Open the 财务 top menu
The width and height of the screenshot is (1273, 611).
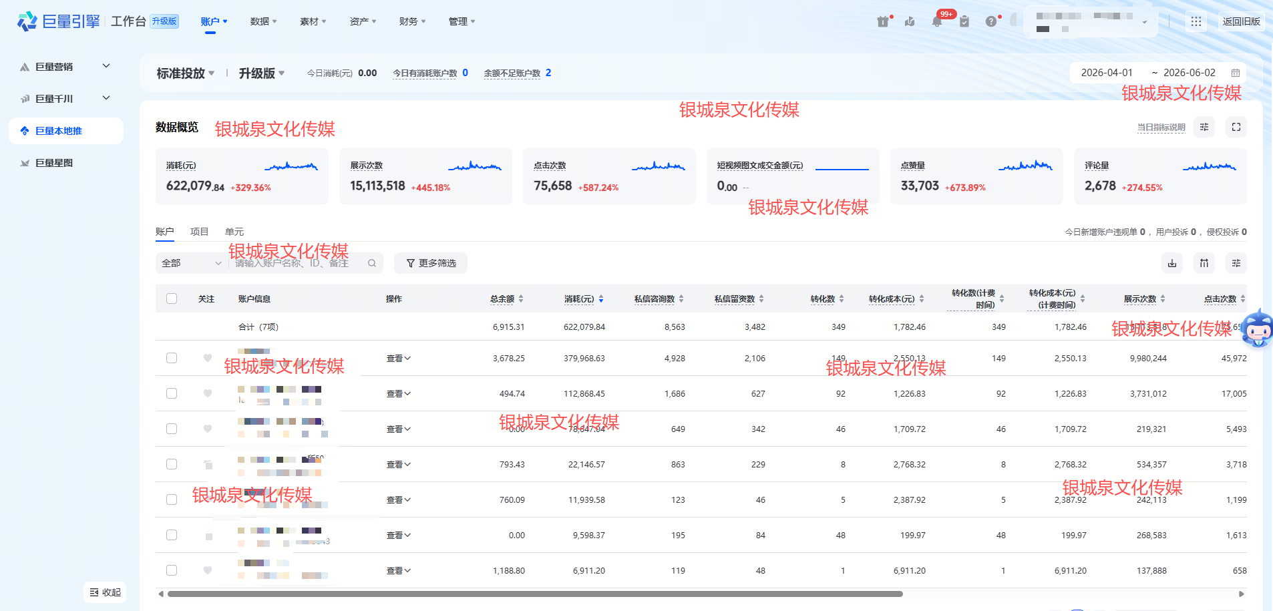click(412, 21)
